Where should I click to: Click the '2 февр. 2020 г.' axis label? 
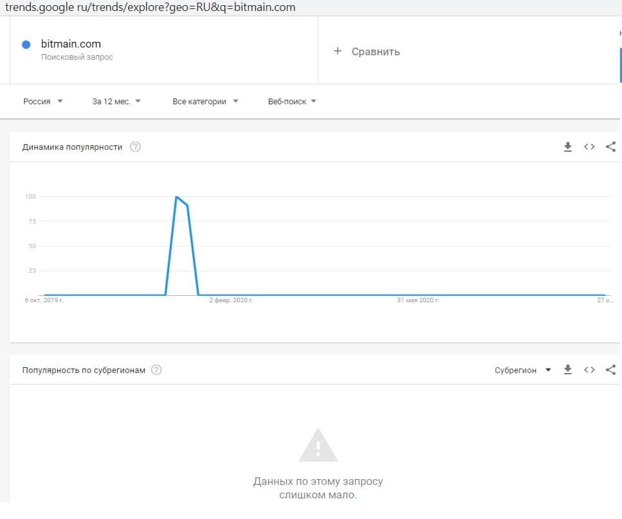point(232,300)
